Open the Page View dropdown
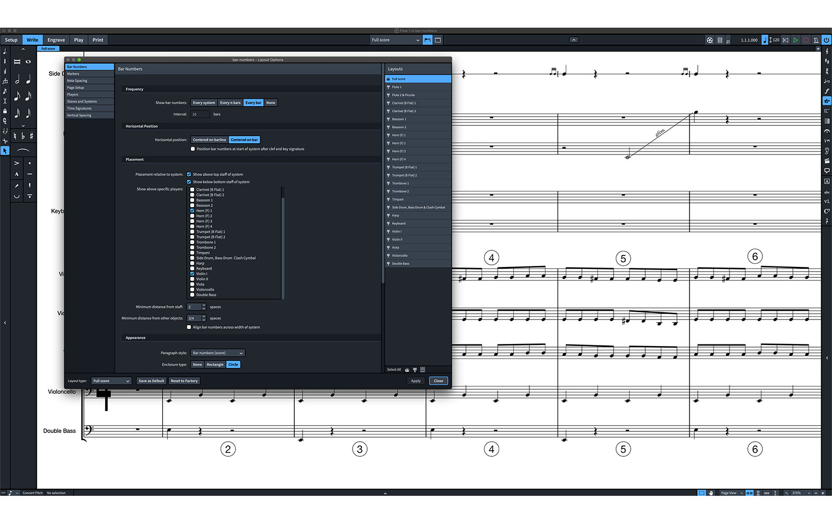 coord(732,493)
